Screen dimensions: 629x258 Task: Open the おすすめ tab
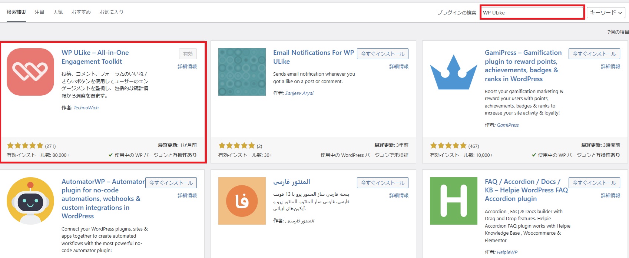click(x=81, y=12)
